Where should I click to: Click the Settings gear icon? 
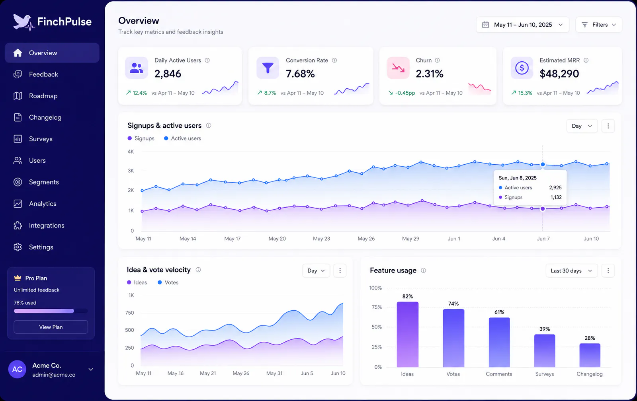click(x=18, y=247)
